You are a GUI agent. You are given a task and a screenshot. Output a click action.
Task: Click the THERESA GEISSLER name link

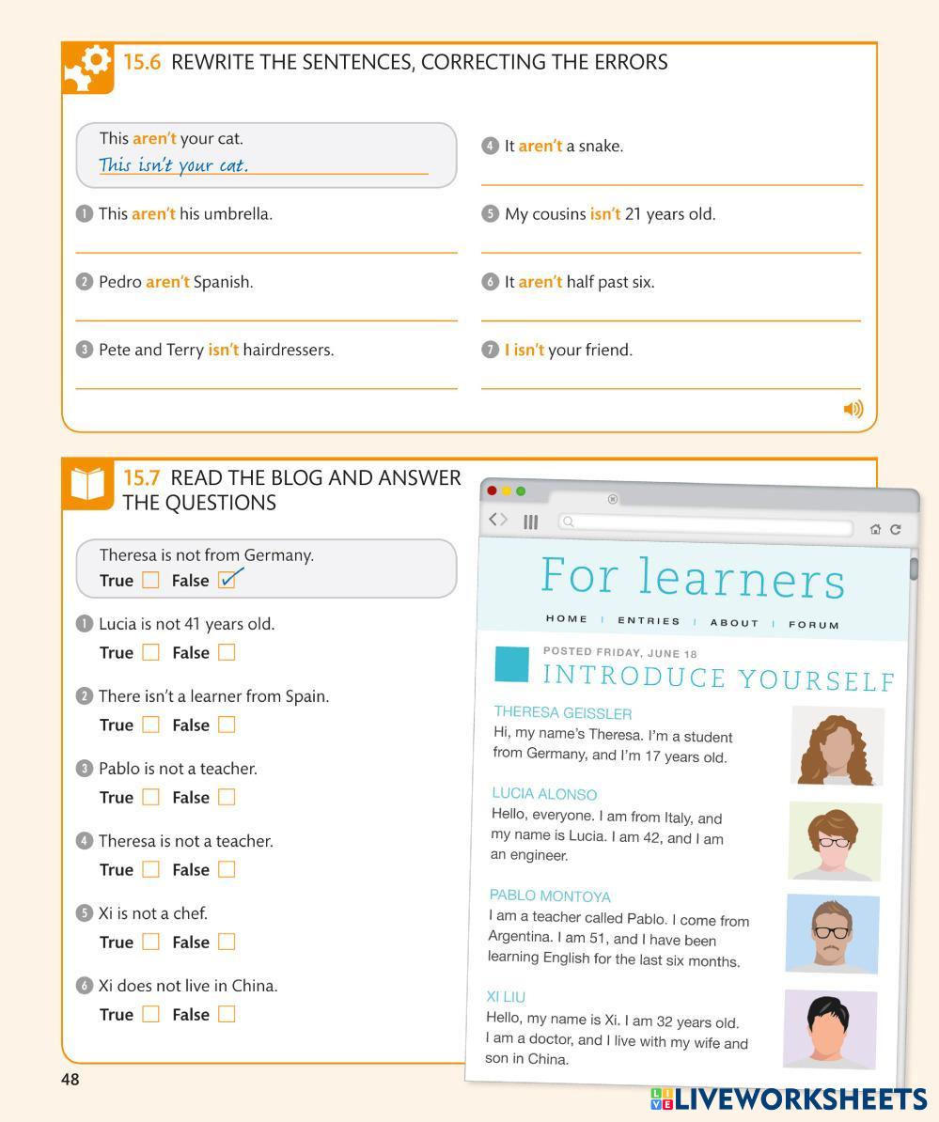pyautogui.click(x=562, y=713)
